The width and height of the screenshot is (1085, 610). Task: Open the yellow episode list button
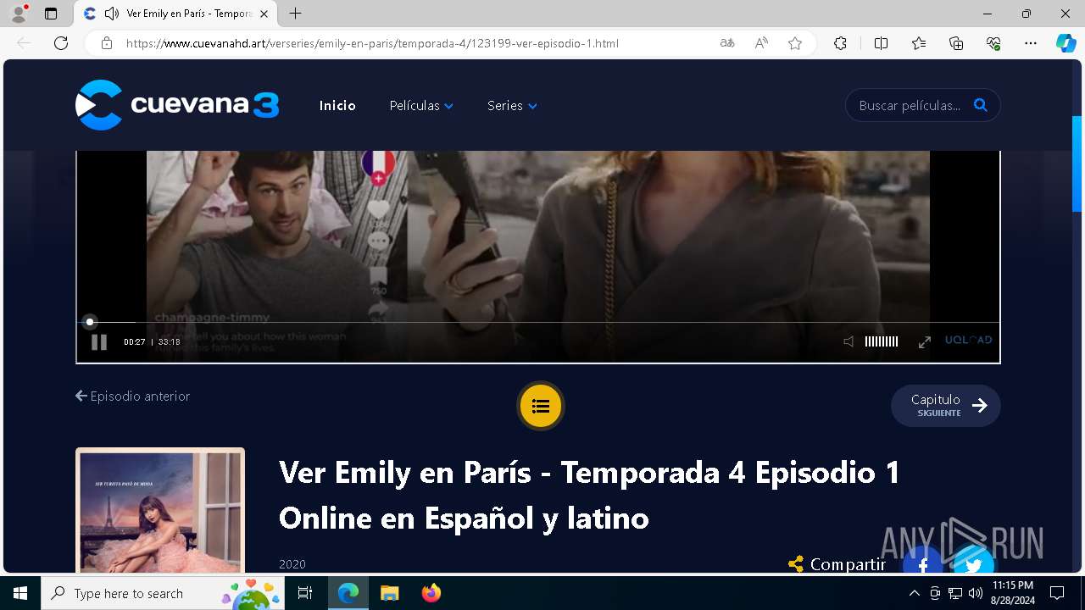point(541,407)
